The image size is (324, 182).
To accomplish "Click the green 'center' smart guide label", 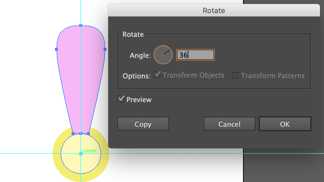I will pos(90,151).
